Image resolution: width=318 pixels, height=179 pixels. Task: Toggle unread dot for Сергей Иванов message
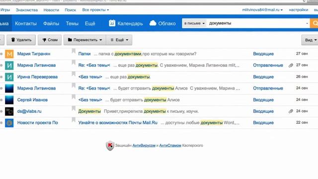tap(1, 100)
